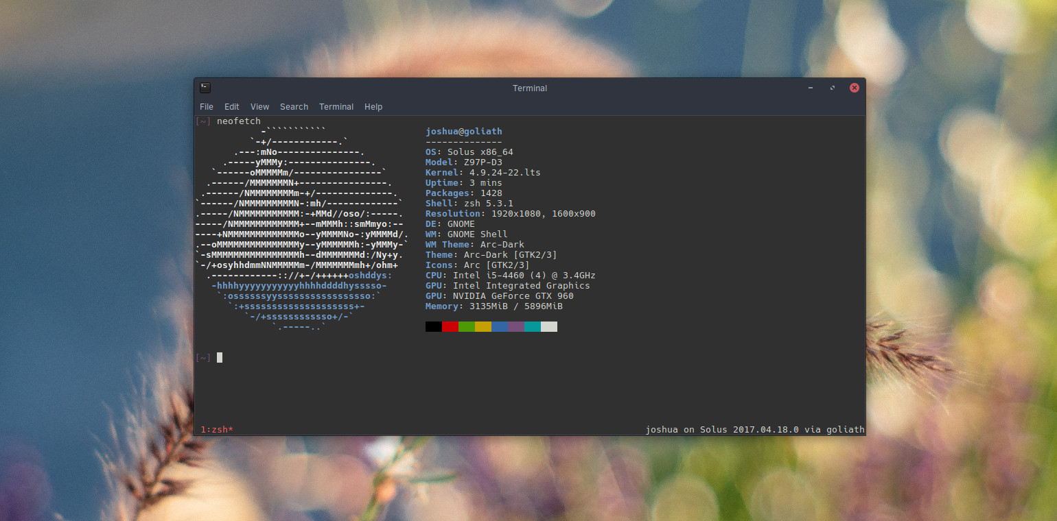Click the 'neofetch' command text
The image size is (1057, 521).
click(239, 121)
